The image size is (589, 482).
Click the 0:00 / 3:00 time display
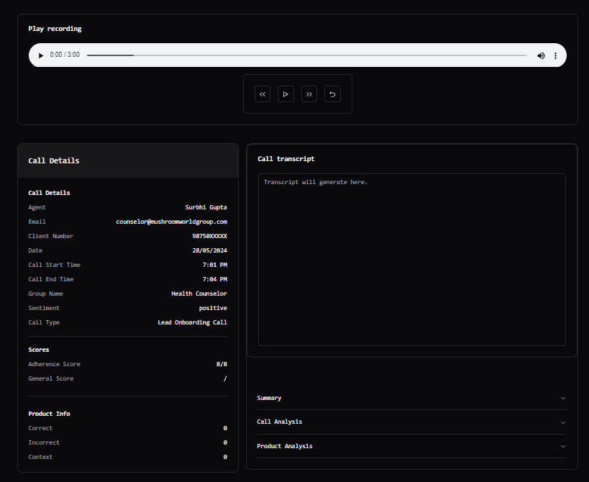pos(65,55)
